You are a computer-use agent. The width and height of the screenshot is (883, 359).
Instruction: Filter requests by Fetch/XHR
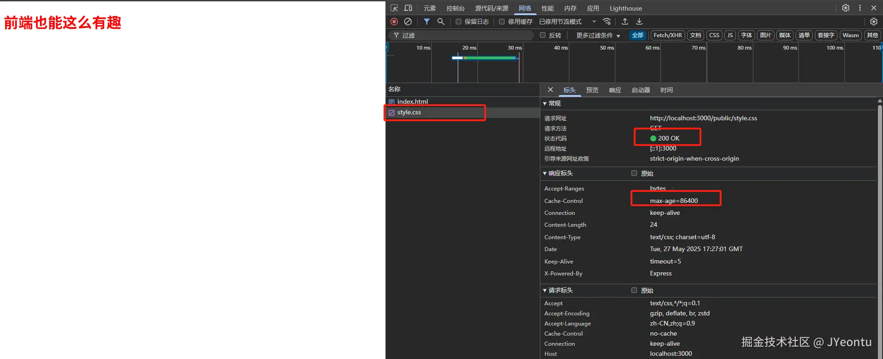(668, 35)
